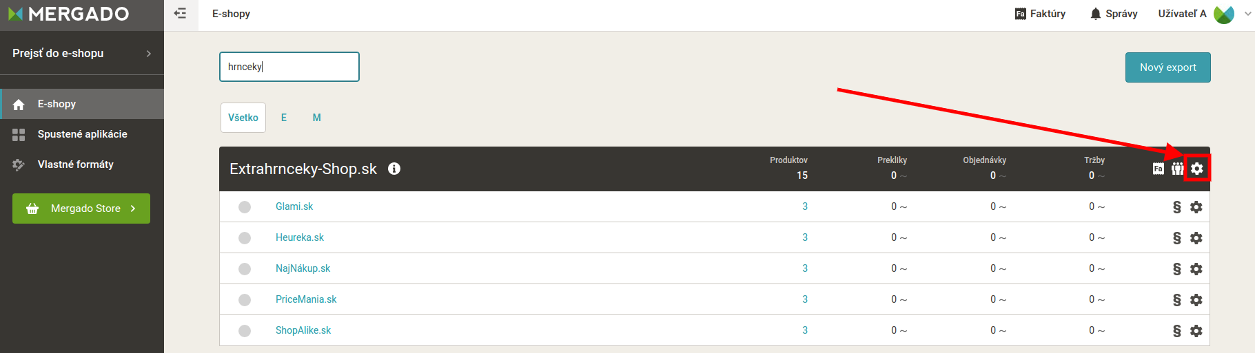Expand the user account dropdown arrow

click(x=1247, y=14)
